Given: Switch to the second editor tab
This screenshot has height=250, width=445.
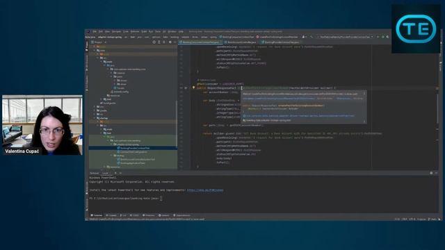Looking at the screenshot, I should (242, 42).
